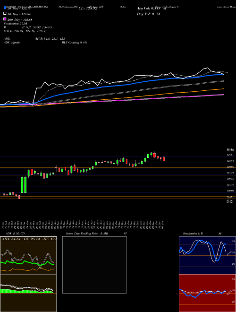The image size is (236, 312).
Task: Select the '200 Day = 103.68' legend text
Action: [20, 20]
